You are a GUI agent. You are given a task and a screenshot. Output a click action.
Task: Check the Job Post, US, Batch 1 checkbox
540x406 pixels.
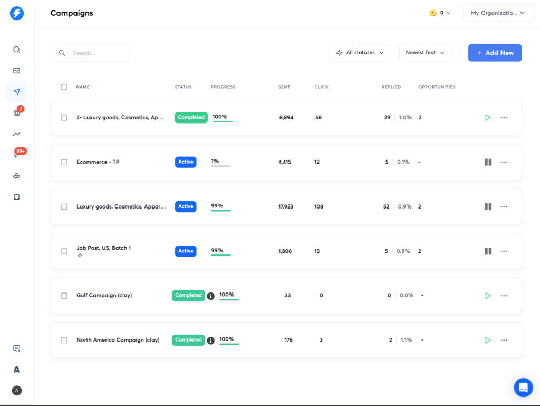64,251
